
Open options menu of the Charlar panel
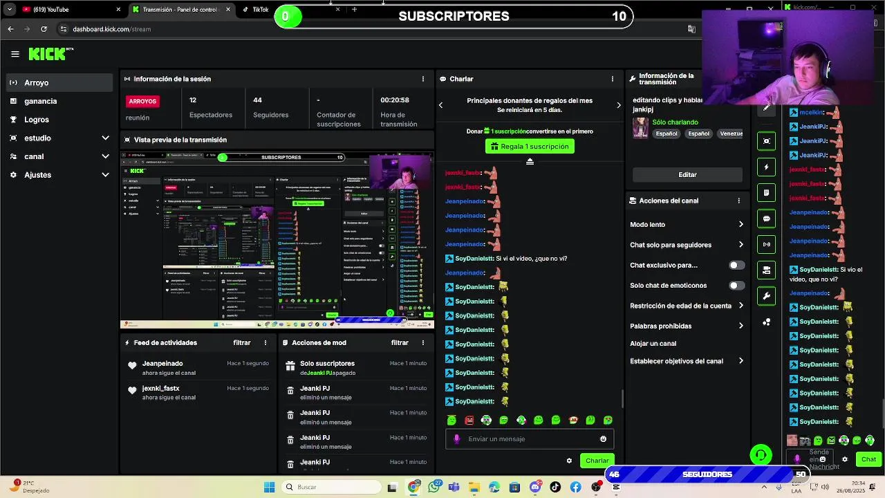tap(612, 79)
